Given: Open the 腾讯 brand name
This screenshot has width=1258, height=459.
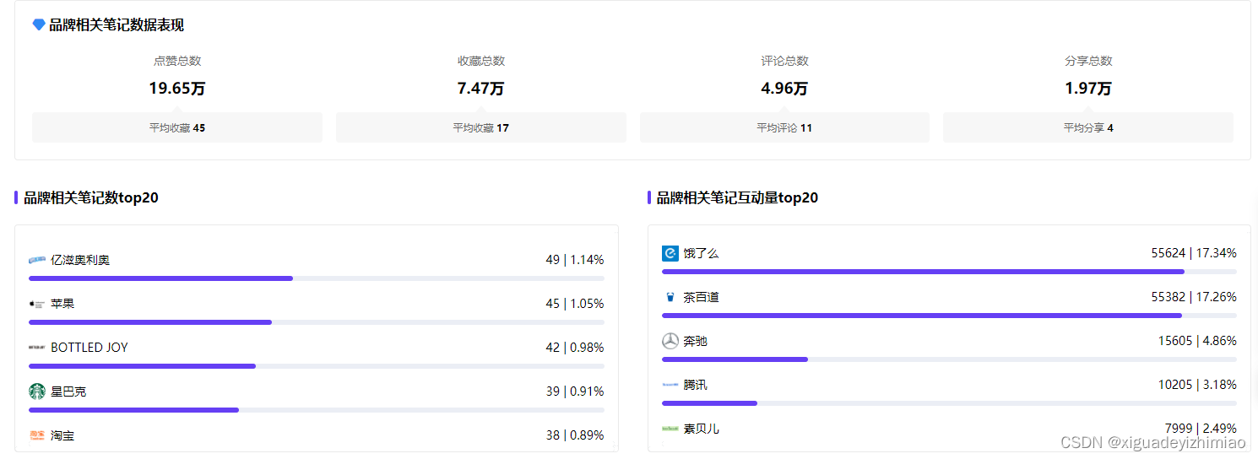Looking at the screenshot, I should click(696, 385).
